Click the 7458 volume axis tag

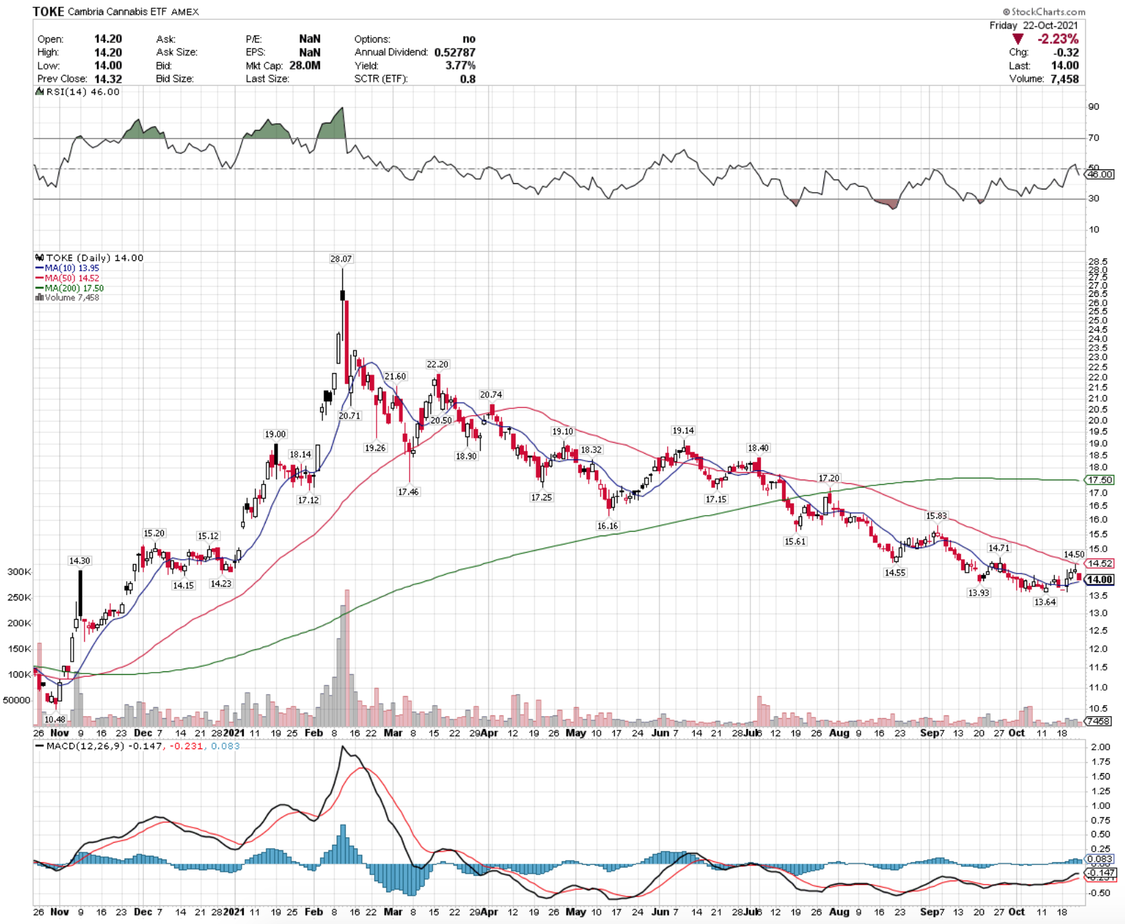1098,721
